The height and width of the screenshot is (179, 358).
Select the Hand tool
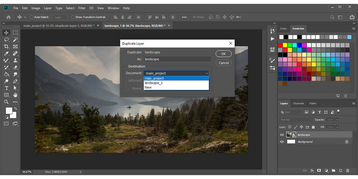click(15, 95)
